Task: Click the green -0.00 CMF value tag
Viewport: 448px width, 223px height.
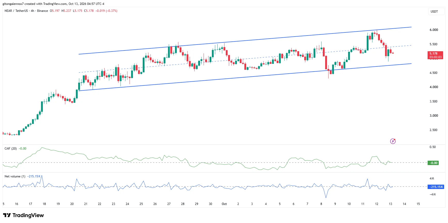Action: [433, 163]
